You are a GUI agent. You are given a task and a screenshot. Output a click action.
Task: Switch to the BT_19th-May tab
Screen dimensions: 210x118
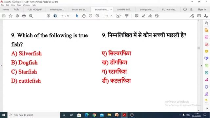(169, 10)
